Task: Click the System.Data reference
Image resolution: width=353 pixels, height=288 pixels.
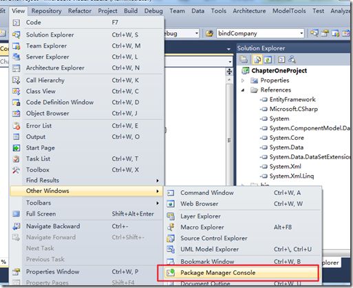Action: (286, 147)
